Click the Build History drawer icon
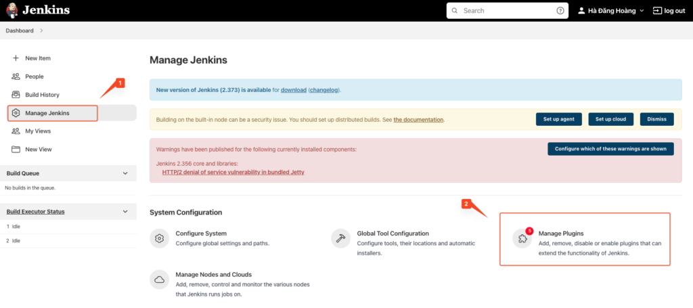Viewport: 693px width, 308px height. tap(16, 95)
